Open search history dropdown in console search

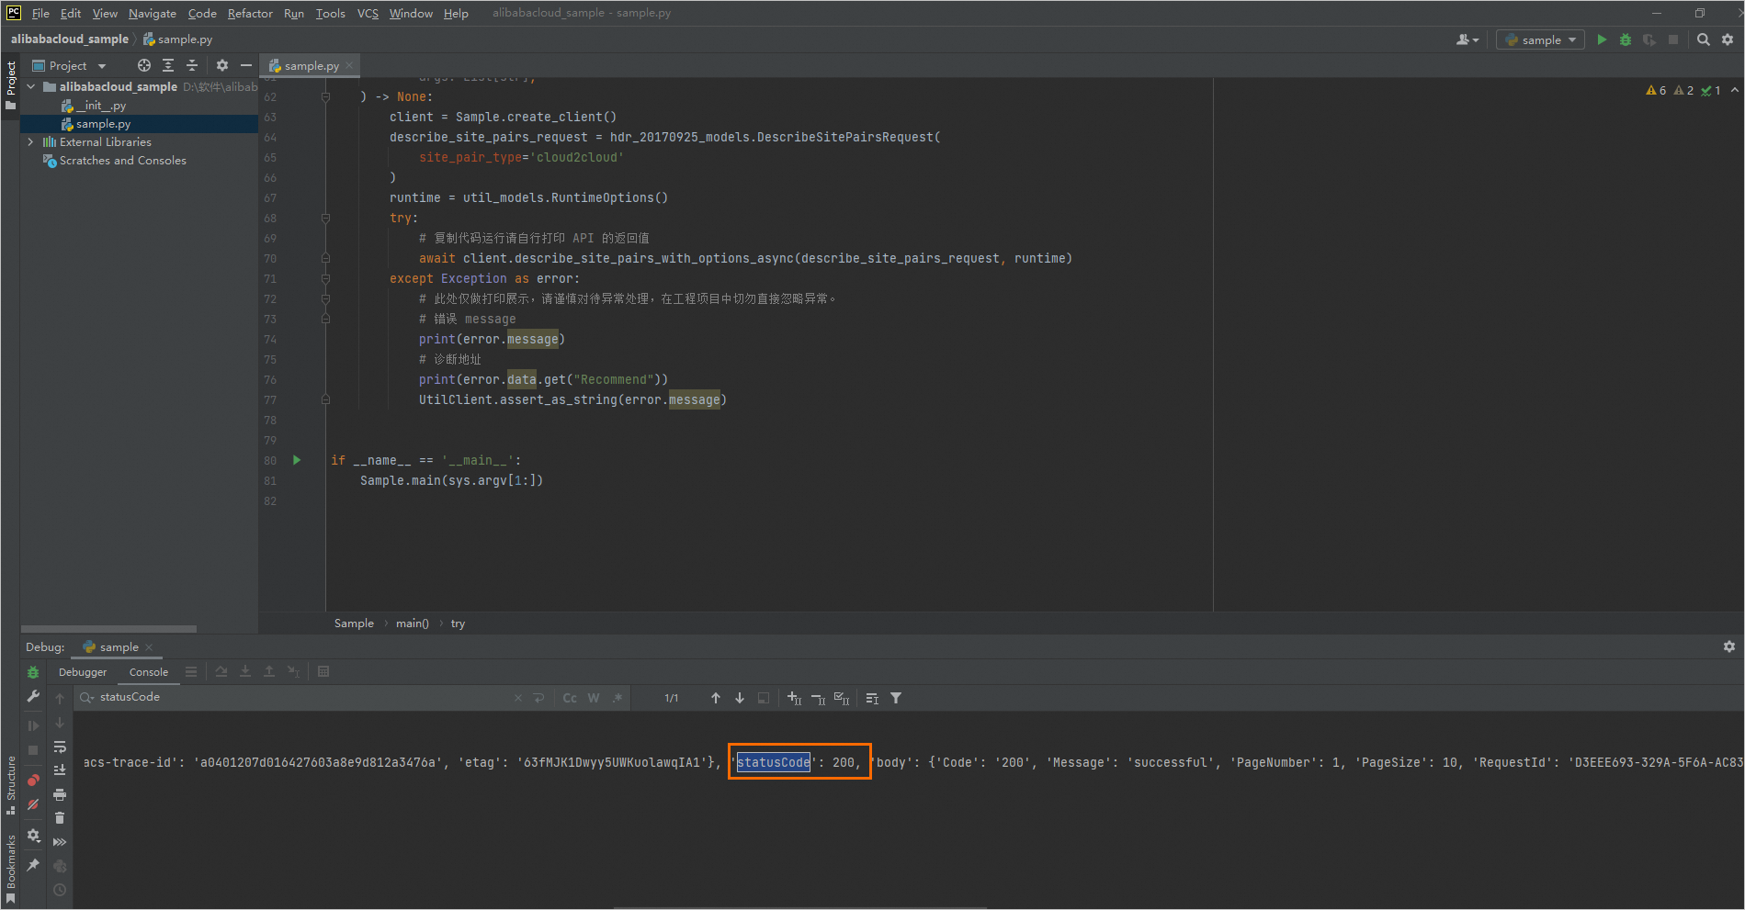tap(87, 698)
